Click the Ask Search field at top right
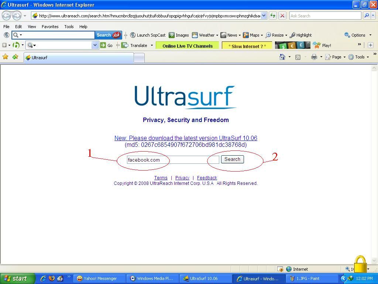 325,16
